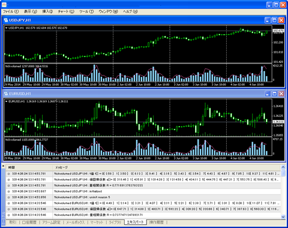
Task: Close the terminal panel with X icon
Action: point(3,166)
